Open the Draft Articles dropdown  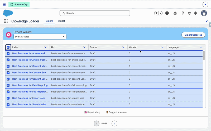[40, 36]
